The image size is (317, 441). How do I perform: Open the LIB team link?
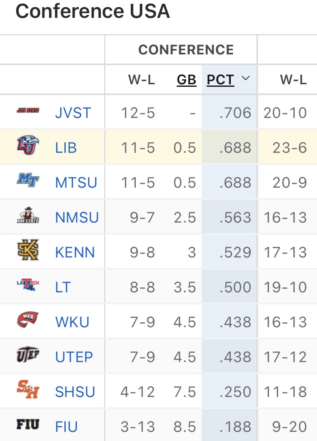[x=66, y=148]
